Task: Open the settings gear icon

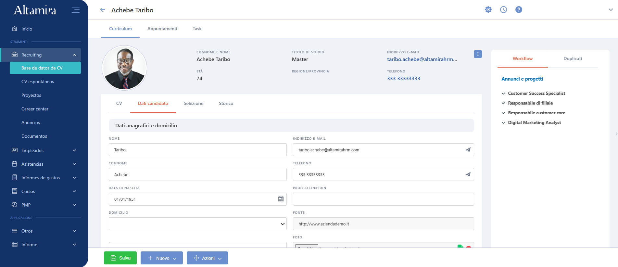Action: coord(488,10)
